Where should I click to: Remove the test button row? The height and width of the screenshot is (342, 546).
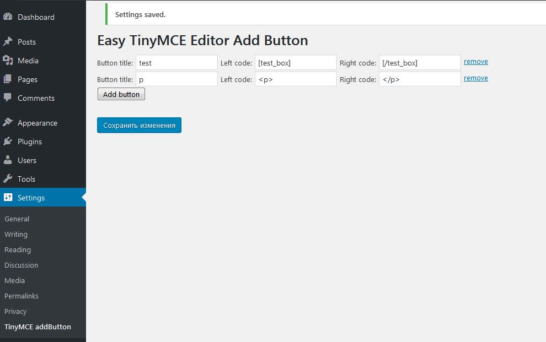475,62
